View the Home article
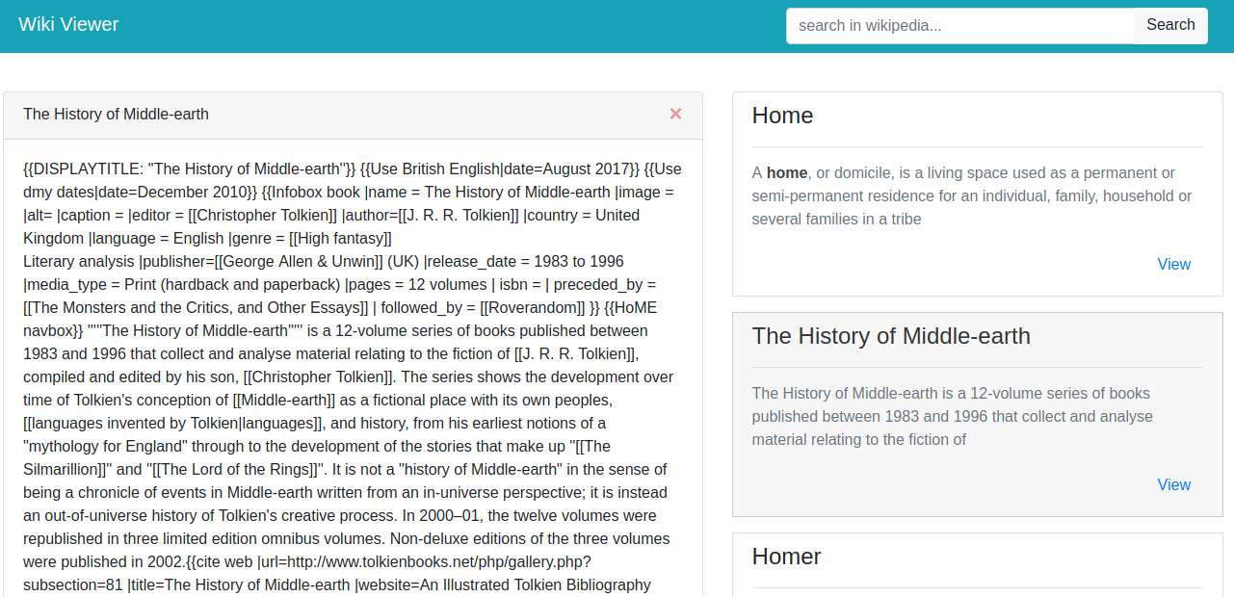 (x=1173, y=264)
